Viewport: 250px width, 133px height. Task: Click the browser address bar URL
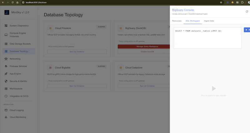tap(36, 2)
